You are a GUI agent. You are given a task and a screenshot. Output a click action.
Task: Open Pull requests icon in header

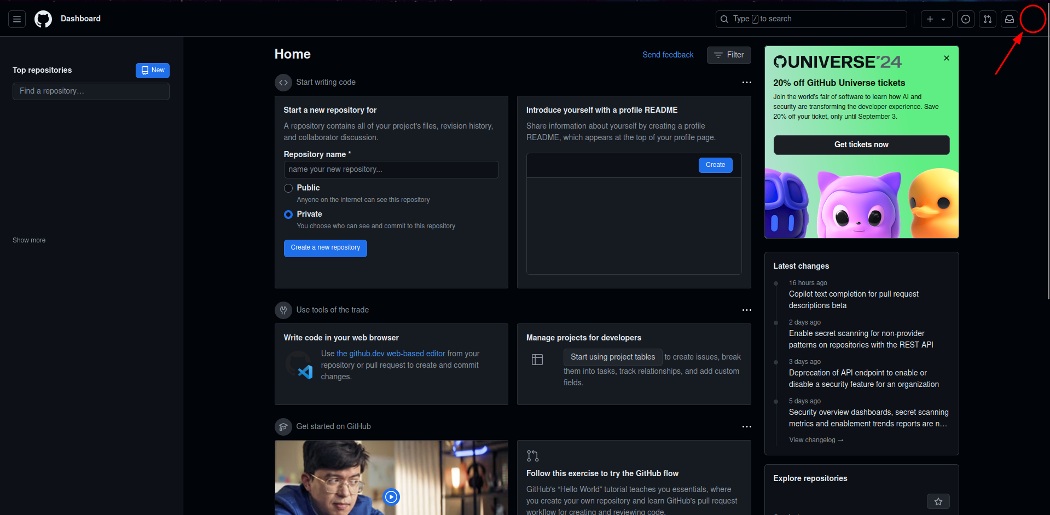click(x=988, y=19)
